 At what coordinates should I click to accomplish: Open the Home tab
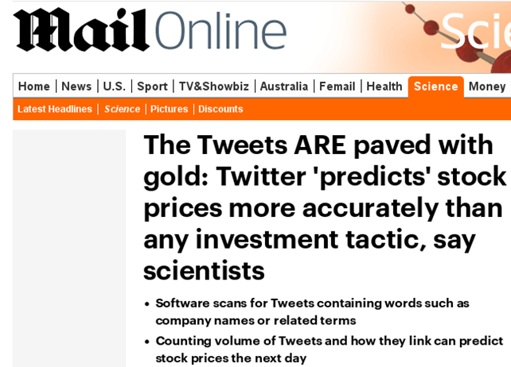(34, 87)
